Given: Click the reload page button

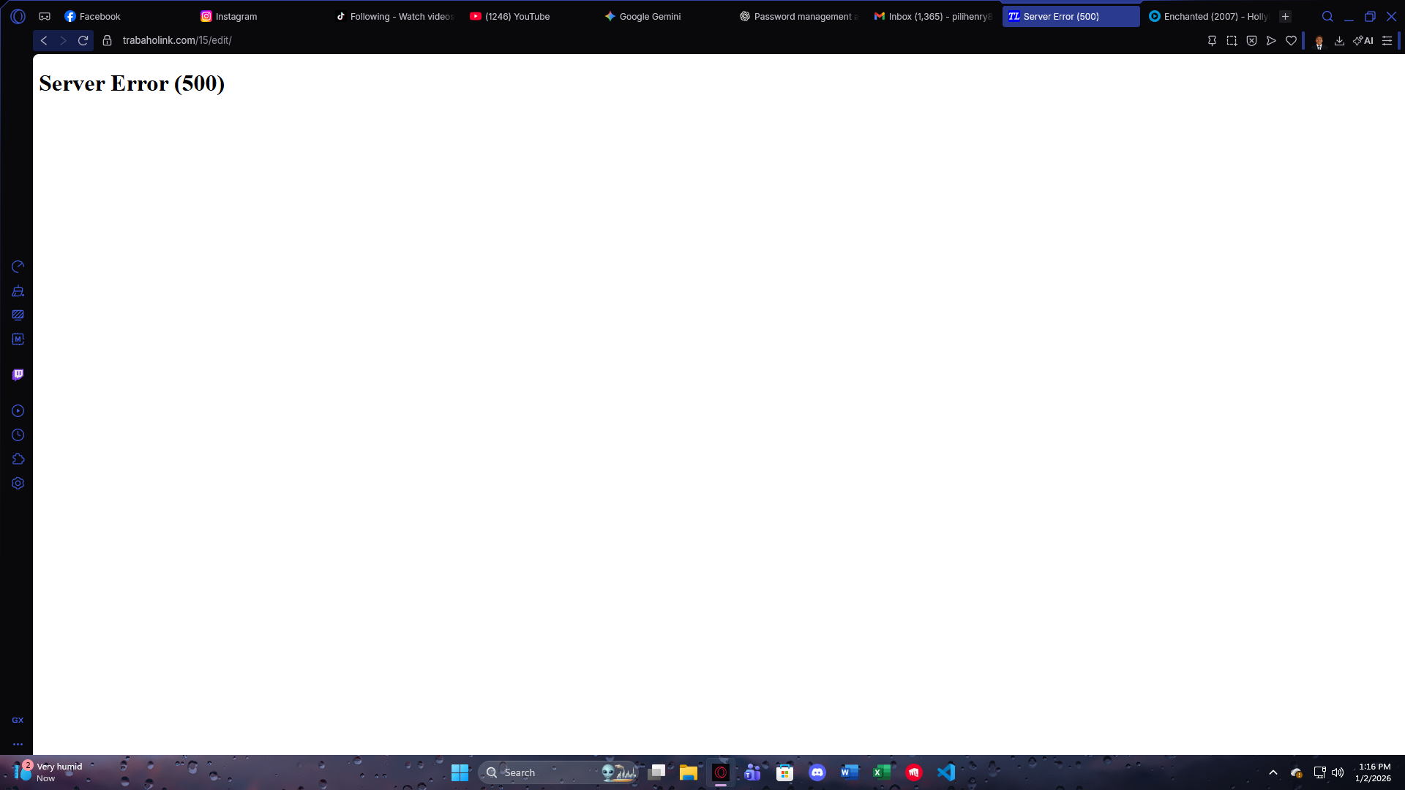Looking at the screenshot, I should click(x=83, y=41).
